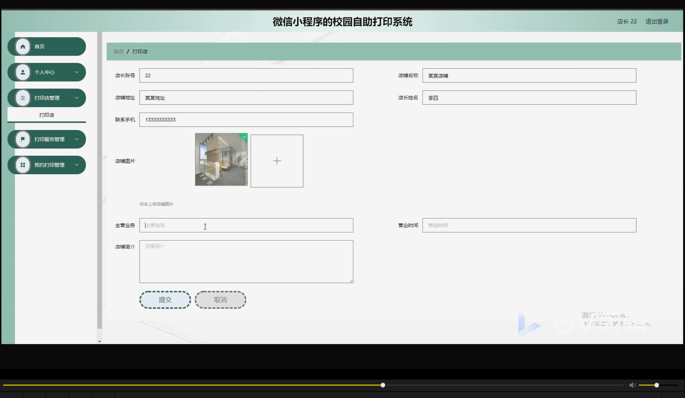This screenshot has width=685, height=398.
Task: Click the flag icon on 打印服务管理
Action: (23, 139)
